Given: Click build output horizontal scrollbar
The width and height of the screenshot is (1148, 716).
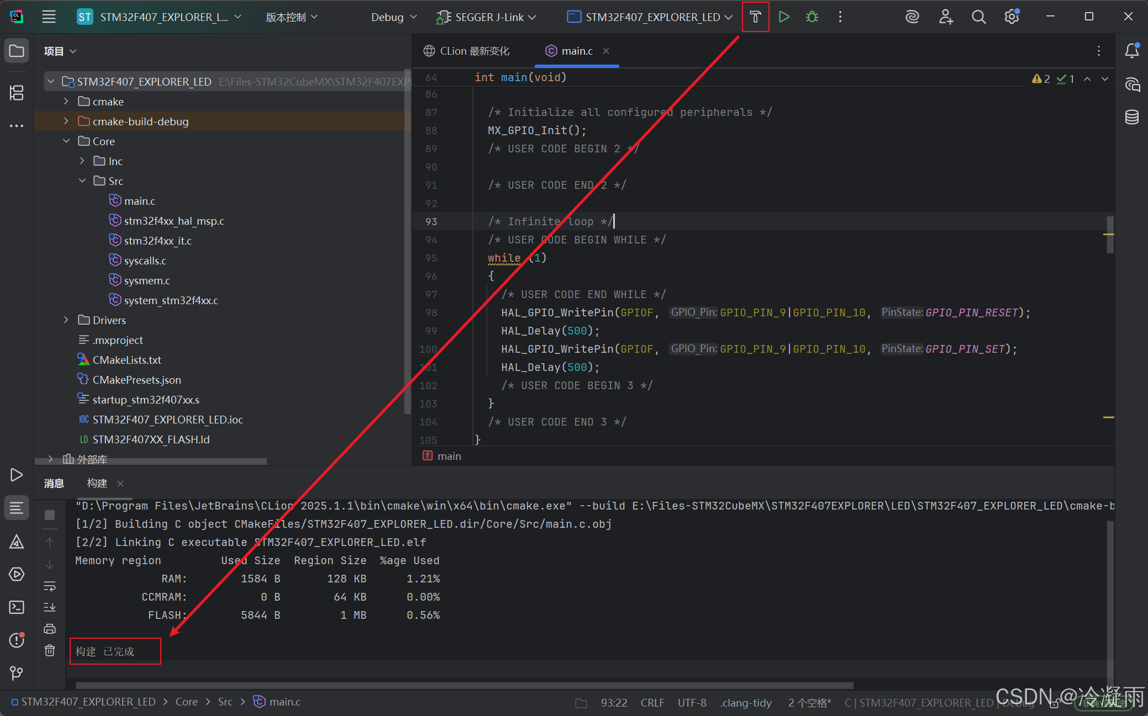Looking at the screenshot, I should pyautogui.click(x=464, y=685).
